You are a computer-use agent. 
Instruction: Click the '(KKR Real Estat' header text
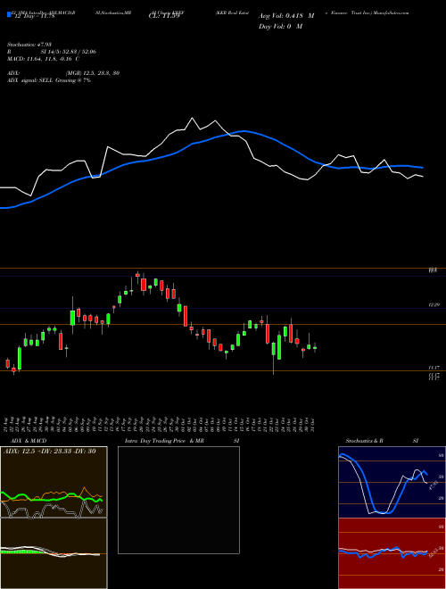pos(233,12)
